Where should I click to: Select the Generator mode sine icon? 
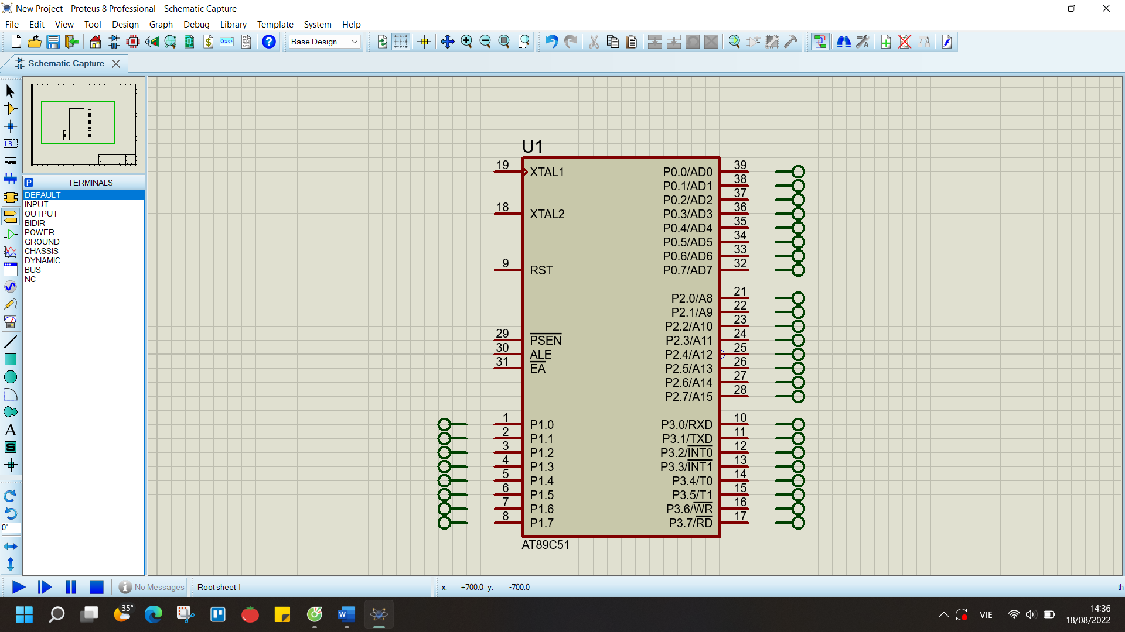(x=10, y=287)
